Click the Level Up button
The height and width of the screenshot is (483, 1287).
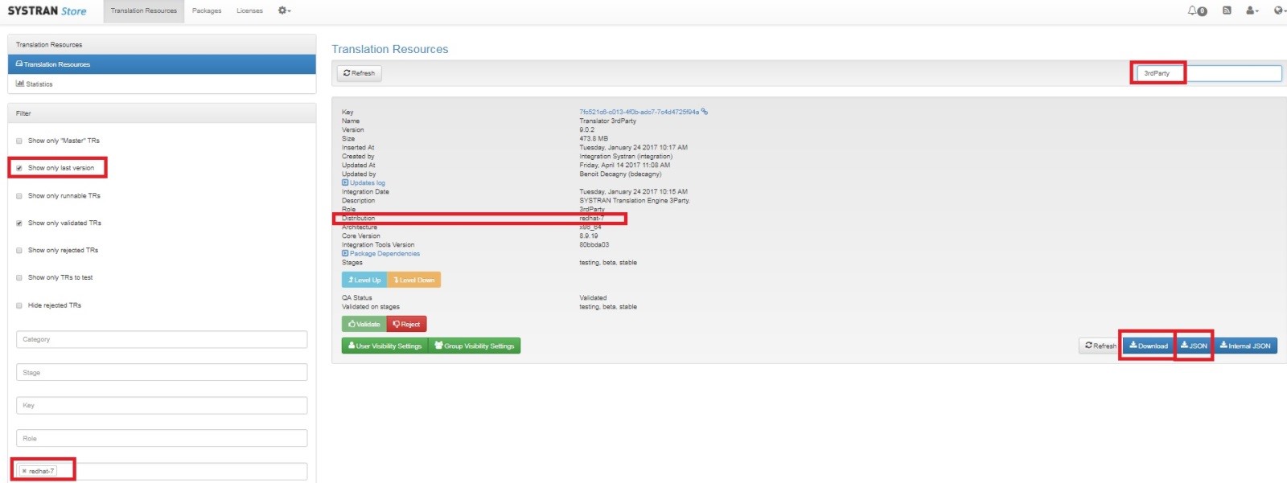[x=364, y=280]
